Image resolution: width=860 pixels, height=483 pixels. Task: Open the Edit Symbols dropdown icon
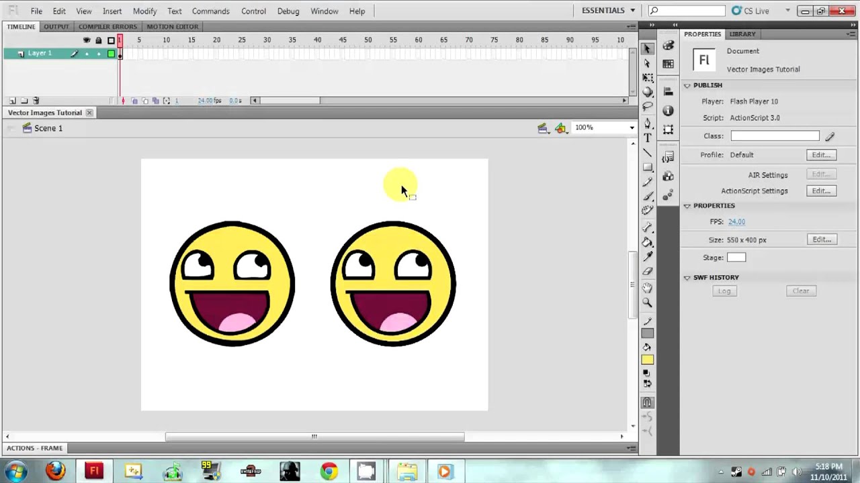(x=562, y=128)
